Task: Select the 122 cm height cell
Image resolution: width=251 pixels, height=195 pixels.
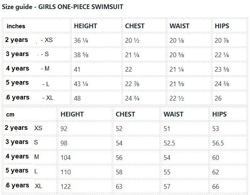Action: click(x=66, y=187)
